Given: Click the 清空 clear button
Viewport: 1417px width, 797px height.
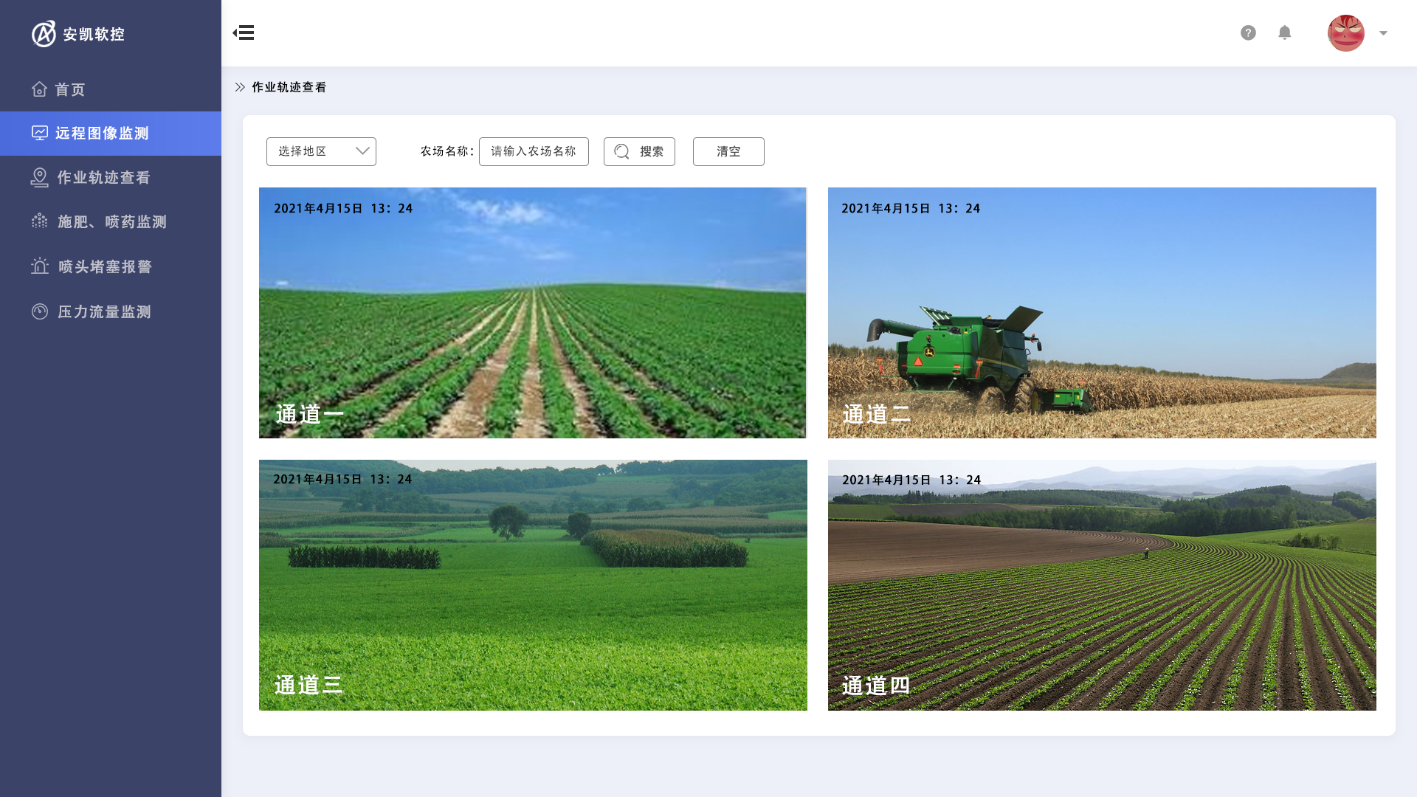Looking at the screenshot, I should coord(728,151).
